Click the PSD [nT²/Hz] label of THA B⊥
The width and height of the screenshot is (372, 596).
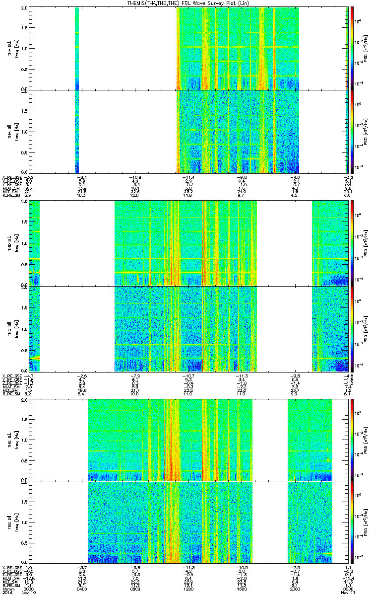[366, 48]
